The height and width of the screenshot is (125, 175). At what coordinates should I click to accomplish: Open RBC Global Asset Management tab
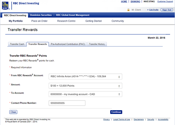point(73,15)
